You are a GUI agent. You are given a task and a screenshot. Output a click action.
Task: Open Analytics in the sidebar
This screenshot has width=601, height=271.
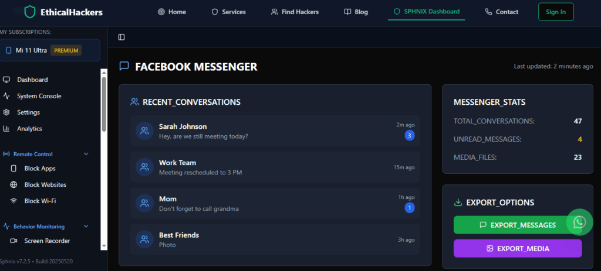pyautogui.click(x=29, y=129)
